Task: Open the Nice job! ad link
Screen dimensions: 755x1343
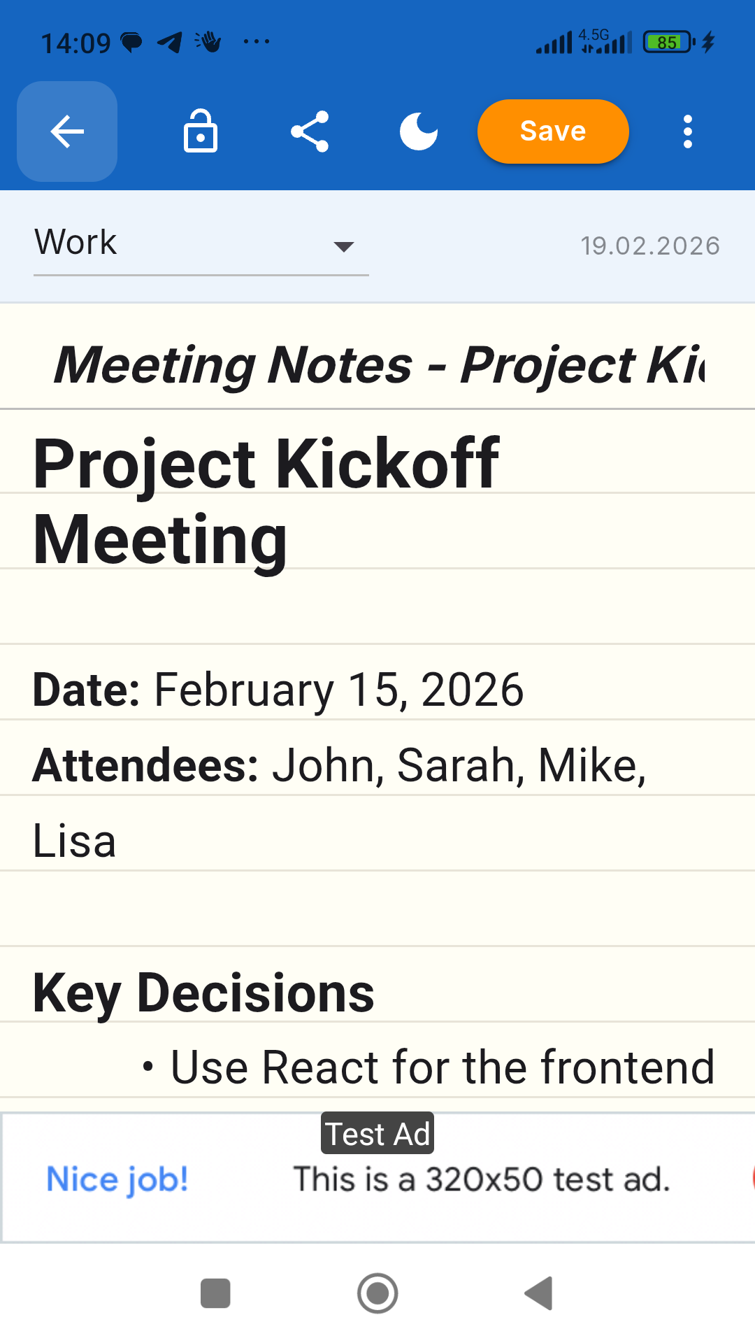Action: coord(117,1179)
